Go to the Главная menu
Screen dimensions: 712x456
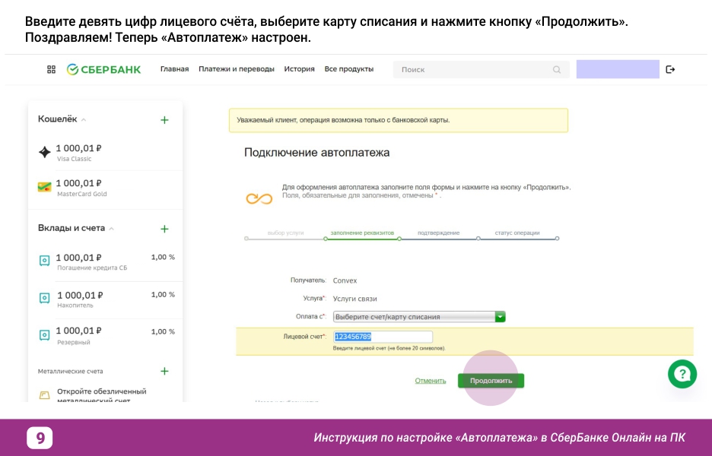(174, 69)
